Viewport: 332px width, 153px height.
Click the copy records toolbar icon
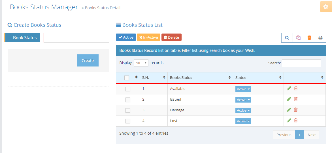[298, 38]
